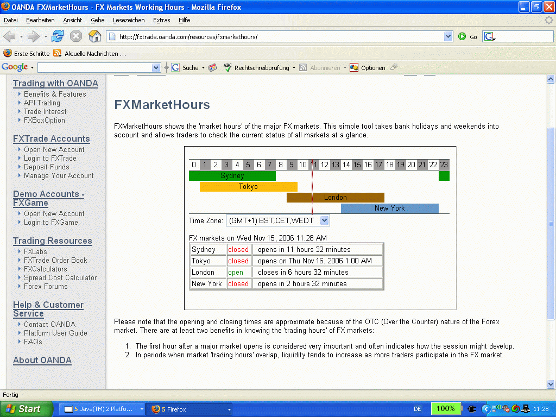This screenshot has width=556, height=417.
Task: Open the Forward button history dropdown
Action: click(x=46, y=36)
